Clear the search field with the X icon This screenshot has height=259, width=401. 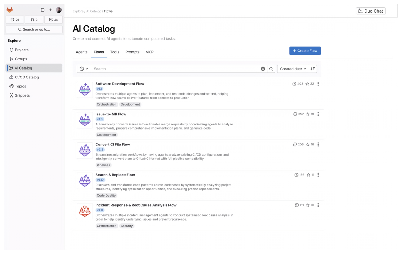[x=263, y=69]
